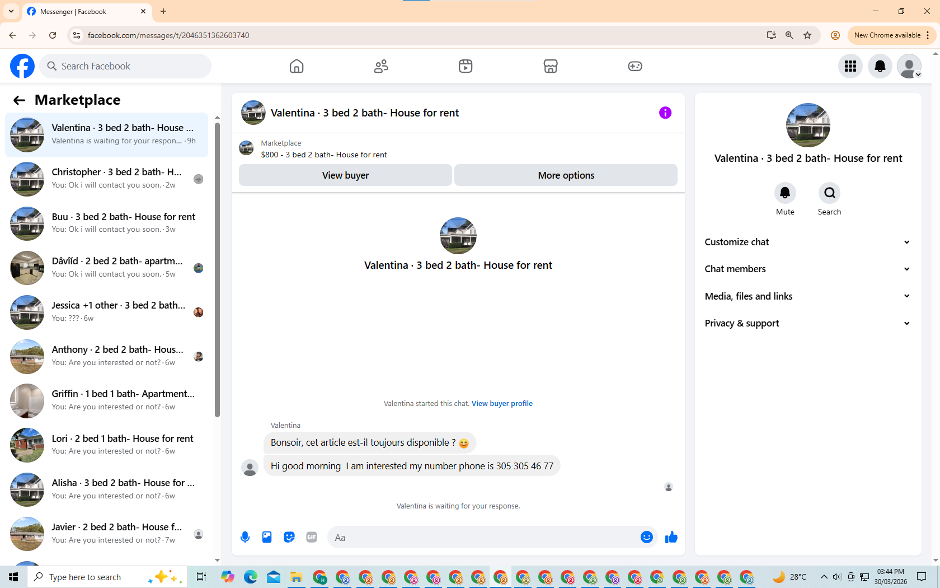Go back using Marketplace back arrow
Viewport: 940px width, 588px height.
point(19,100)
